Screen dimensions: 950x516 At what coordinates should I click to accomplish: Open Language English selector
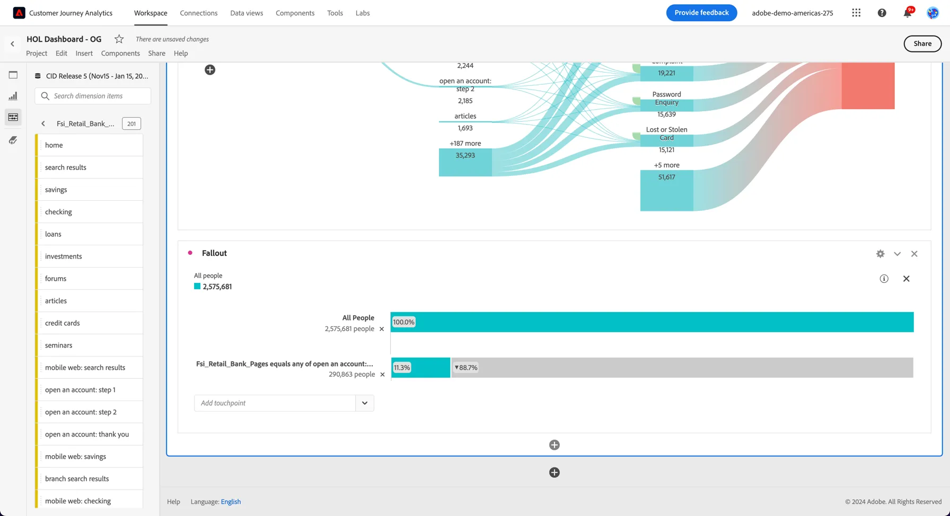click(x=231, y=502)
